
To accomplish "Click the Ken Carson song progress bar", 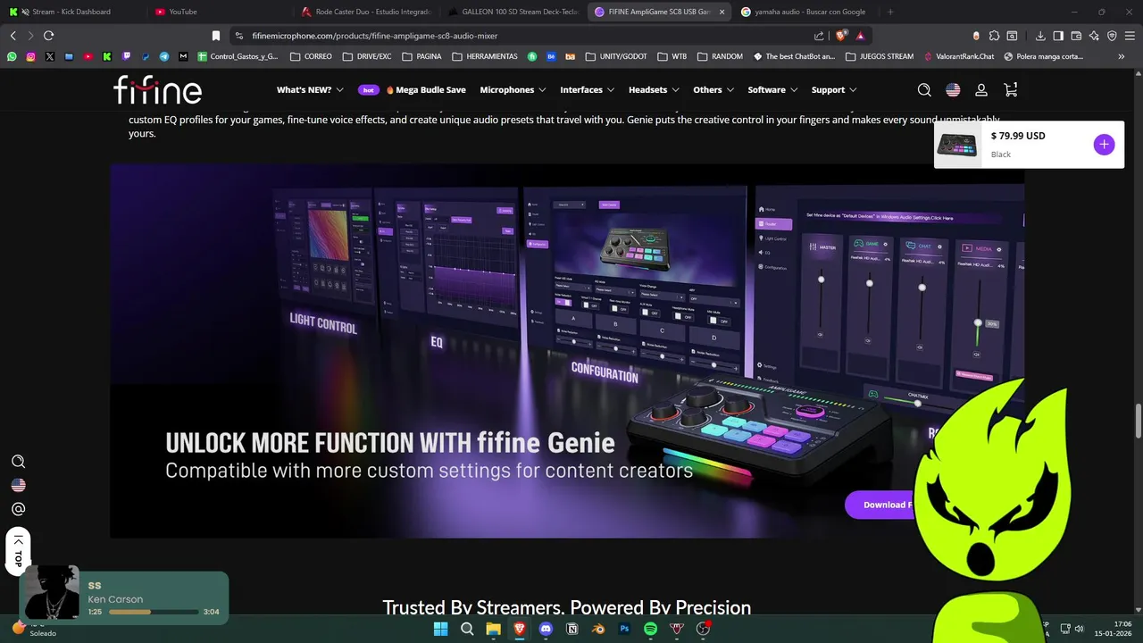I will coord(153,612).
